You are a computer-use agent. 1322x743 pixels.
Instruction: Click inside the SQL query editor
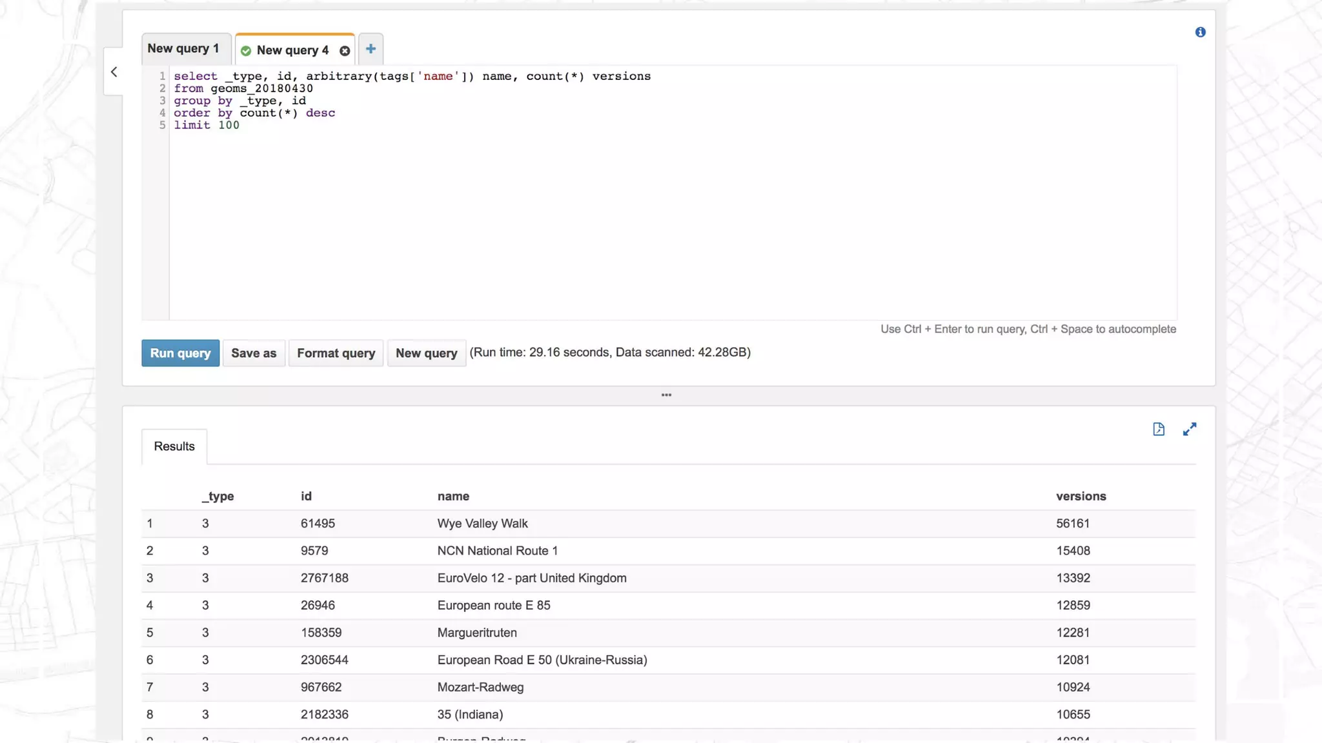click(x=671, y=213)
